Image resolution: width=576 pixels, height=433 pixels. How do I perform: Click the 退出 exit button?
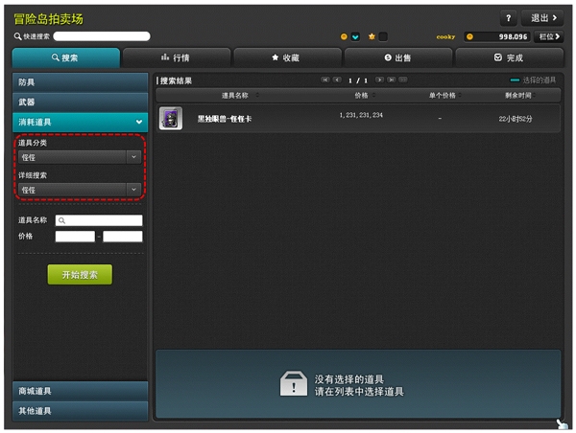(x=542, y=18)
